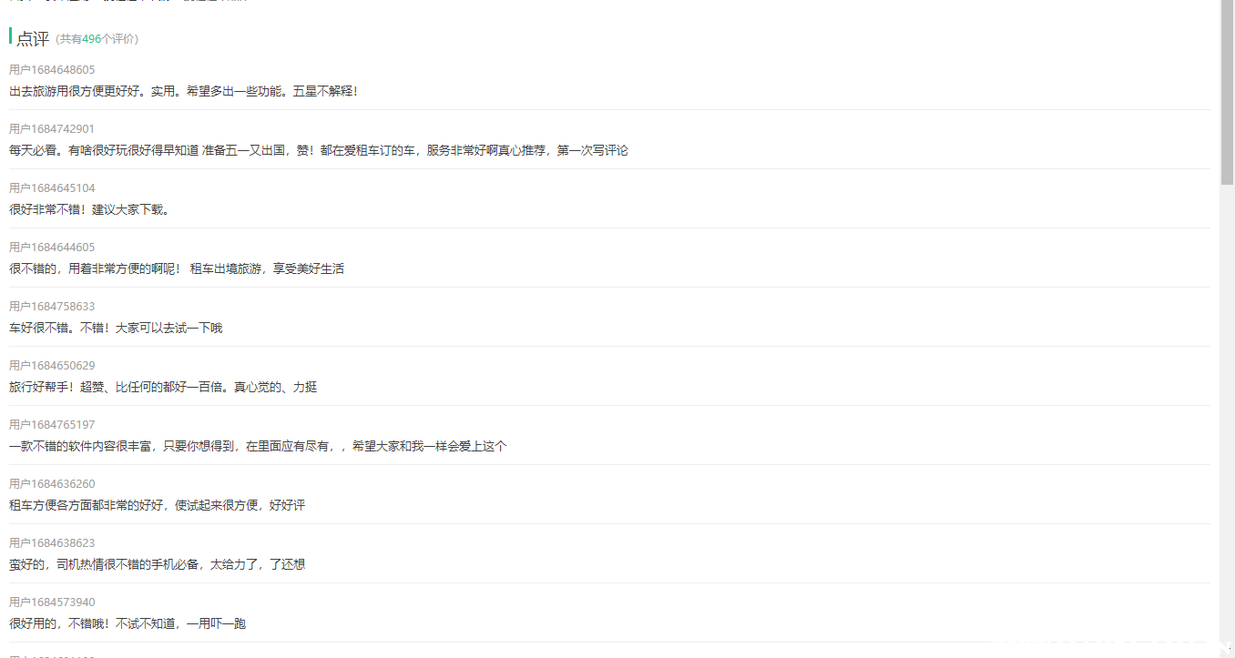1235x658 pixels.
Task: Click the green 496 review count
Action: point(91,39)
